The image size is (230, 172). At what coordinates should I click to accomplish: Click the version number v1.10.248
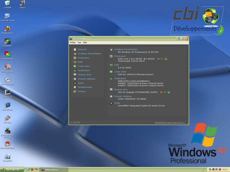pos(75,122)
